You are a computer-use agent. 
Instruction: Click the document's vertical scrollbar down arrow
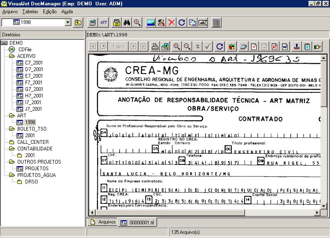click(x=323, y=206)
